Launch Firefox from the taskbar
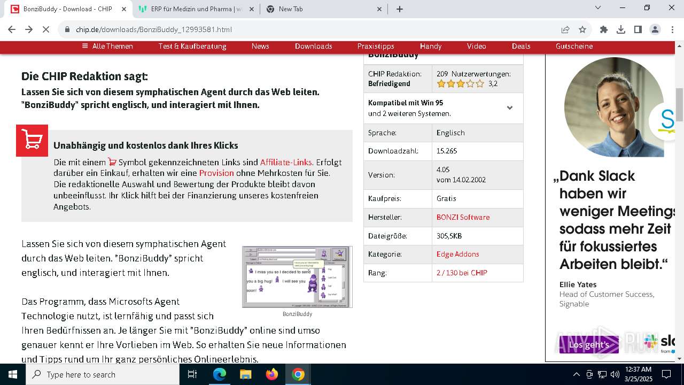This screenshot has height=385, width=684. [271, 374]
